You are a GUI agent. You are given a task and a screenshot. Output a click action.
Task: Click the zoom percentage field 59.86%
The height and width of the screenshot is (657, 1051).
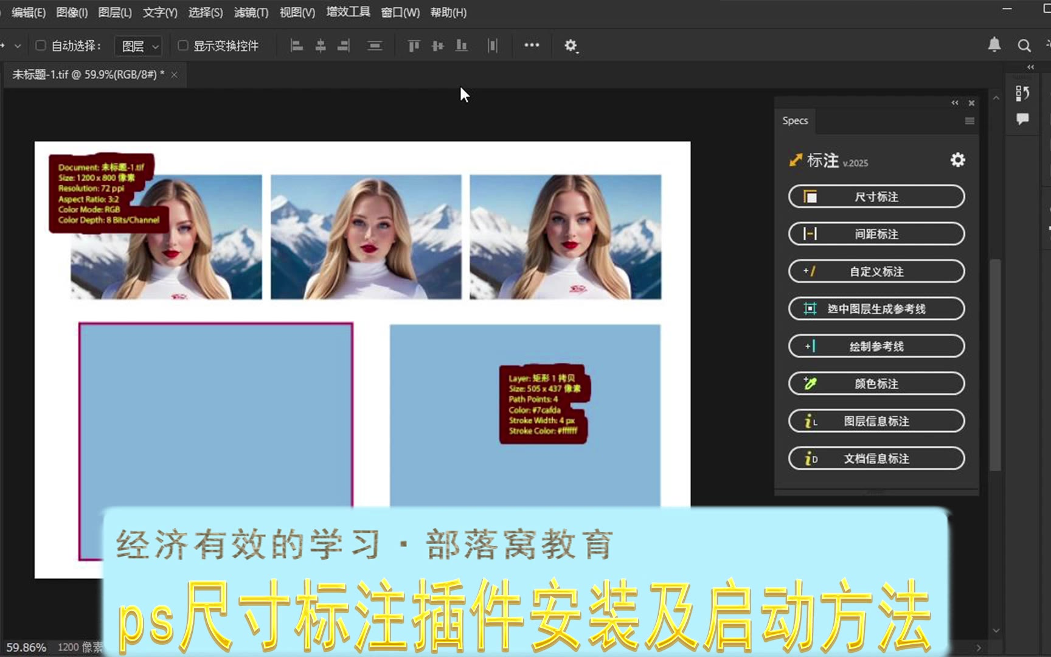tap(26, 647)
